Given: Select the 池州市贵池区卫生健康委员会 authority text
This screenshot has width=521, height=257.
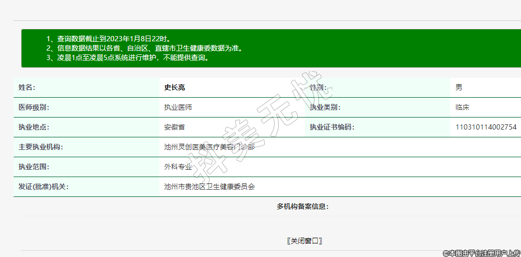Looking at the screenshot, I should pyautogui.click(x=209, y=186).
